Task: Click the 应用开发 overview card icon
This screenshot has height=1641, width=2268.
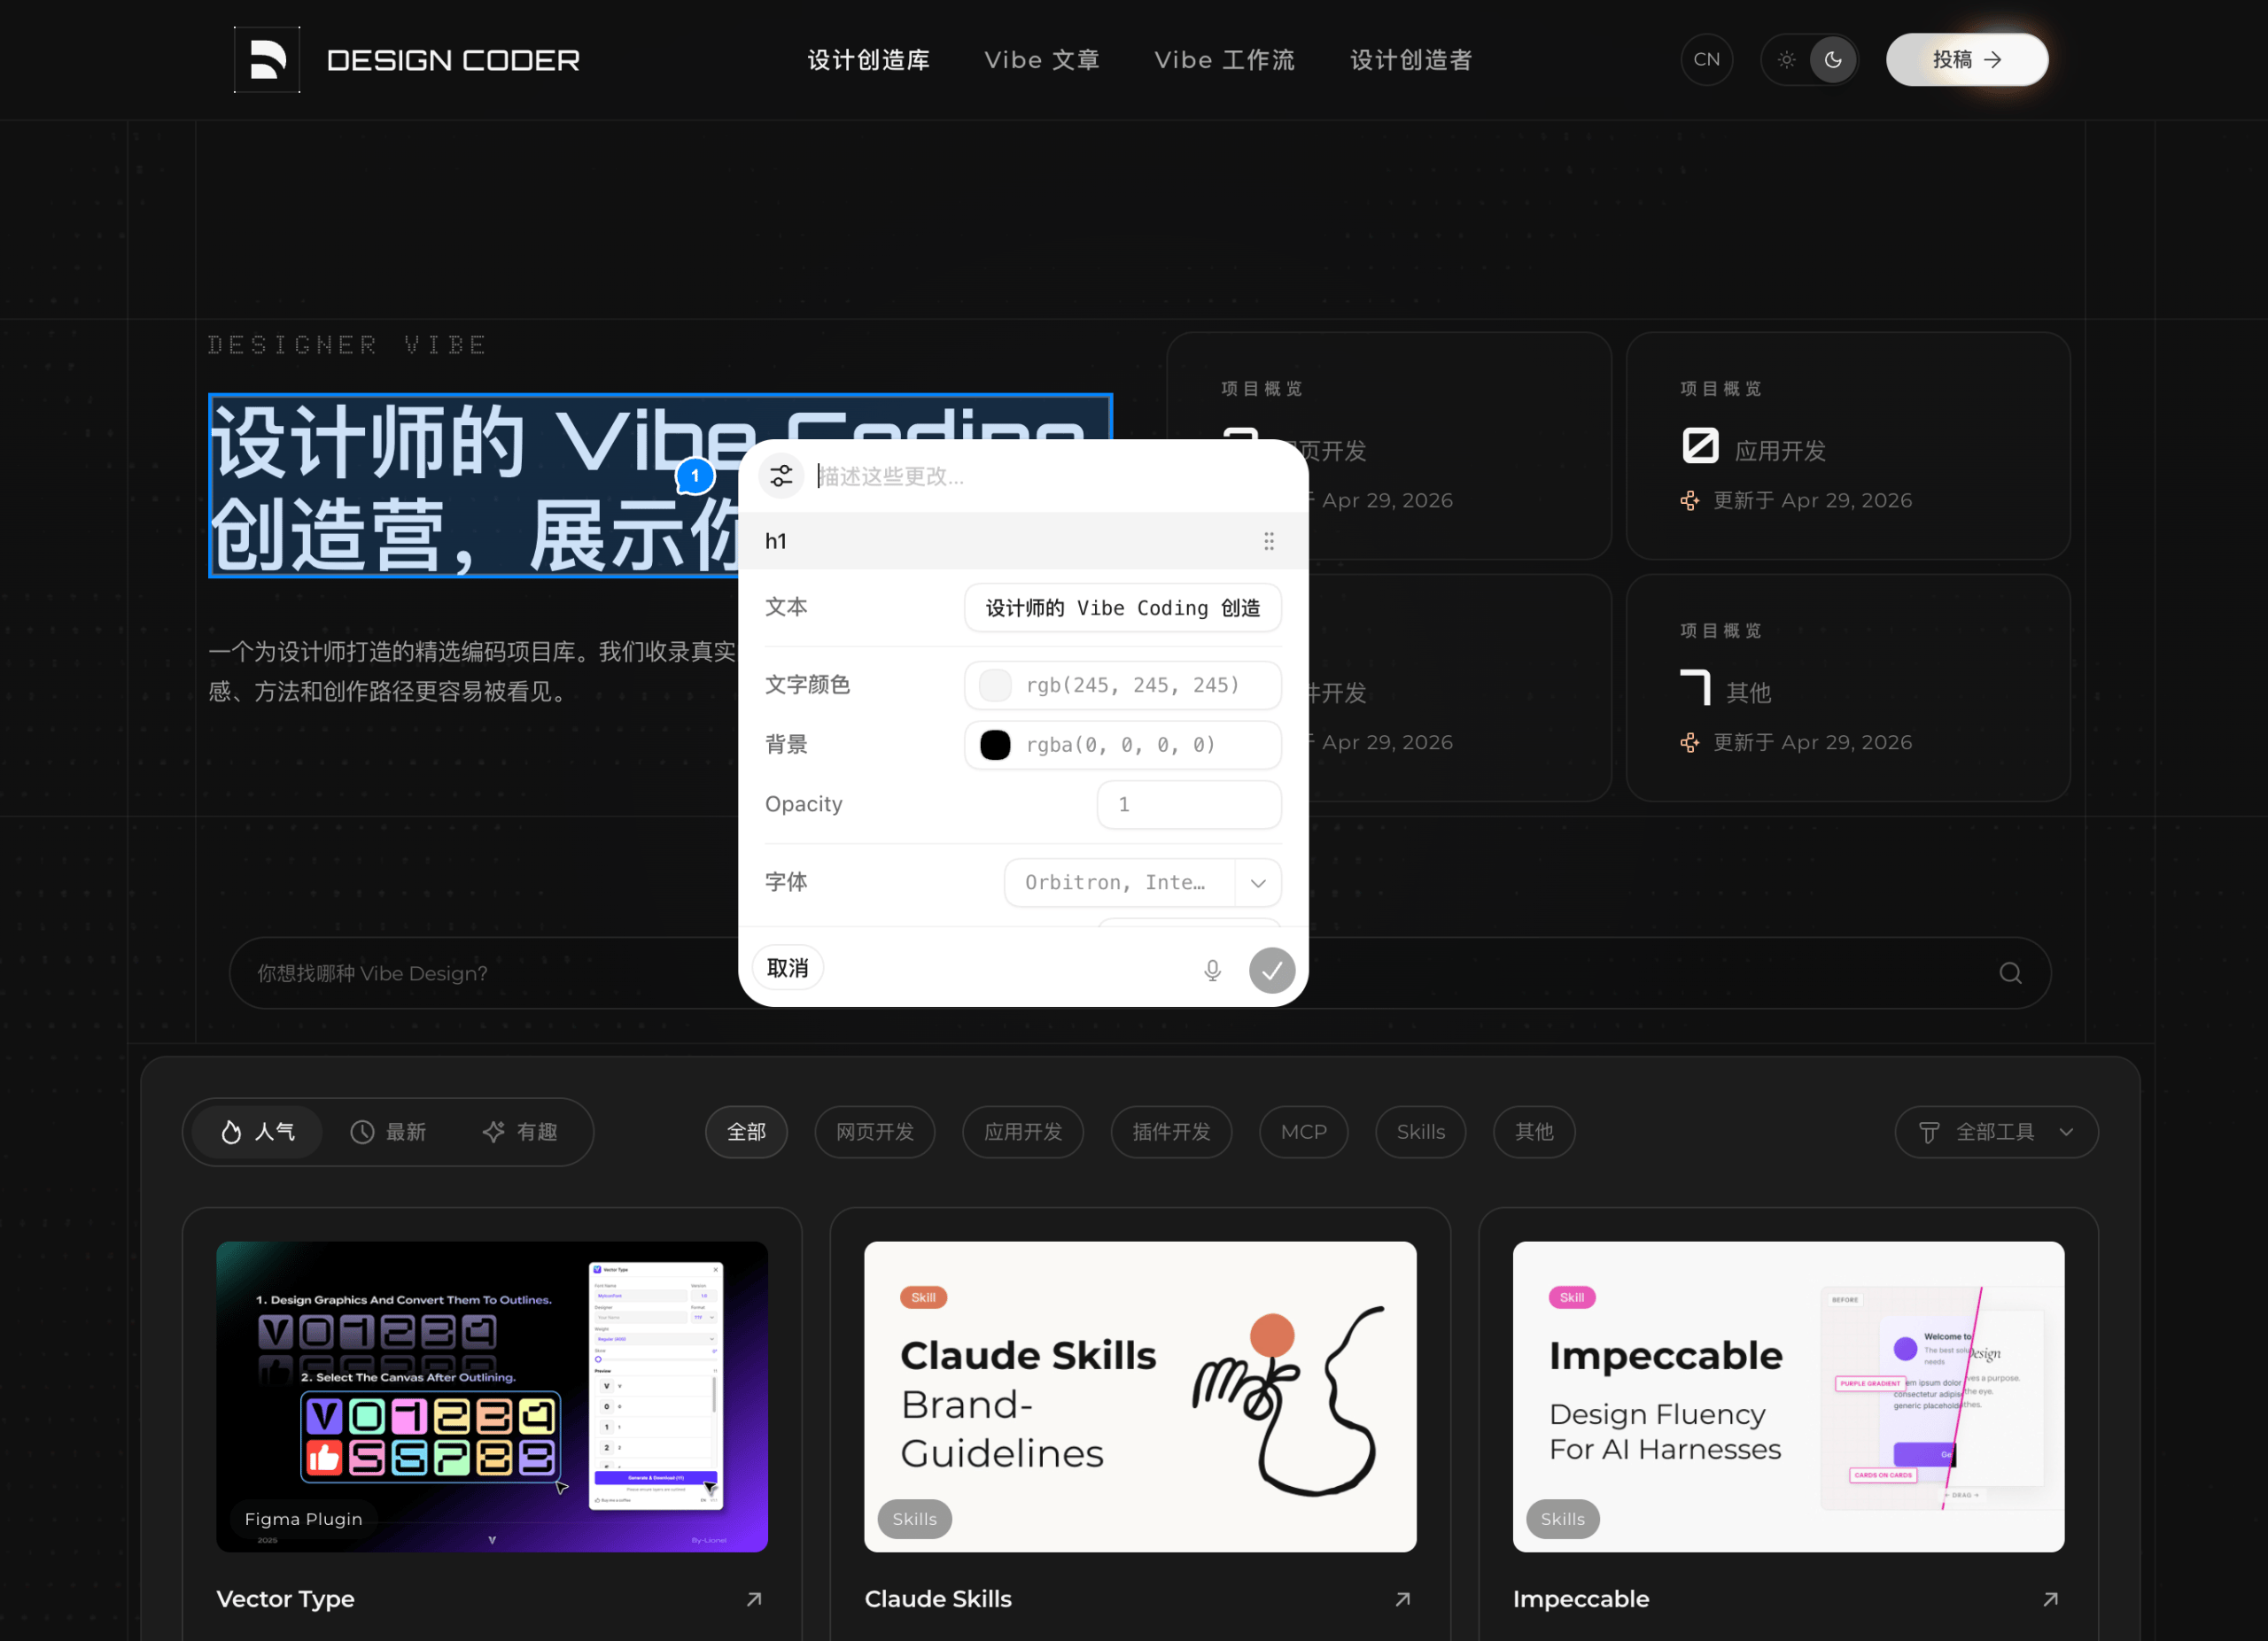Action: pyautogui.click(x=1700, y=445)
